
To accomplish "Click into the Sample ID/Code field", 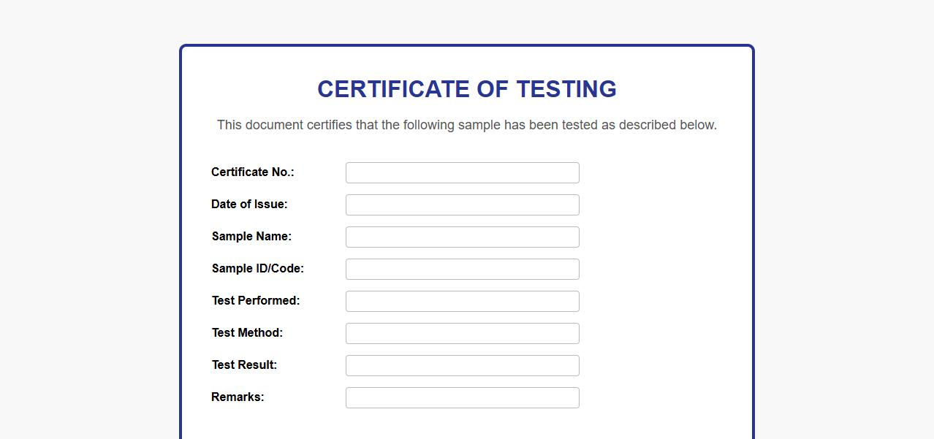I will (462, 270).
